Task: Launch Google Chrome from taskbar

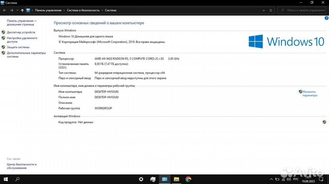Action: pos(188,179)
